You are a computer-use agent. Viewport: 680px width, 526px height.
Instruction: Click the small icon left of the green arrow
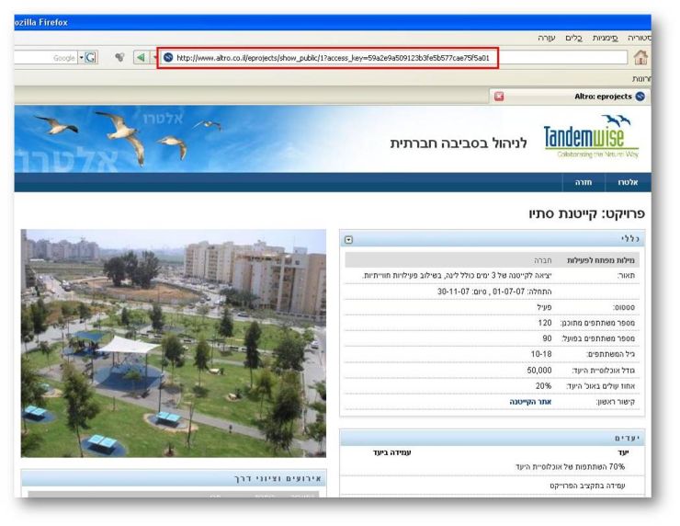[119, 58]
